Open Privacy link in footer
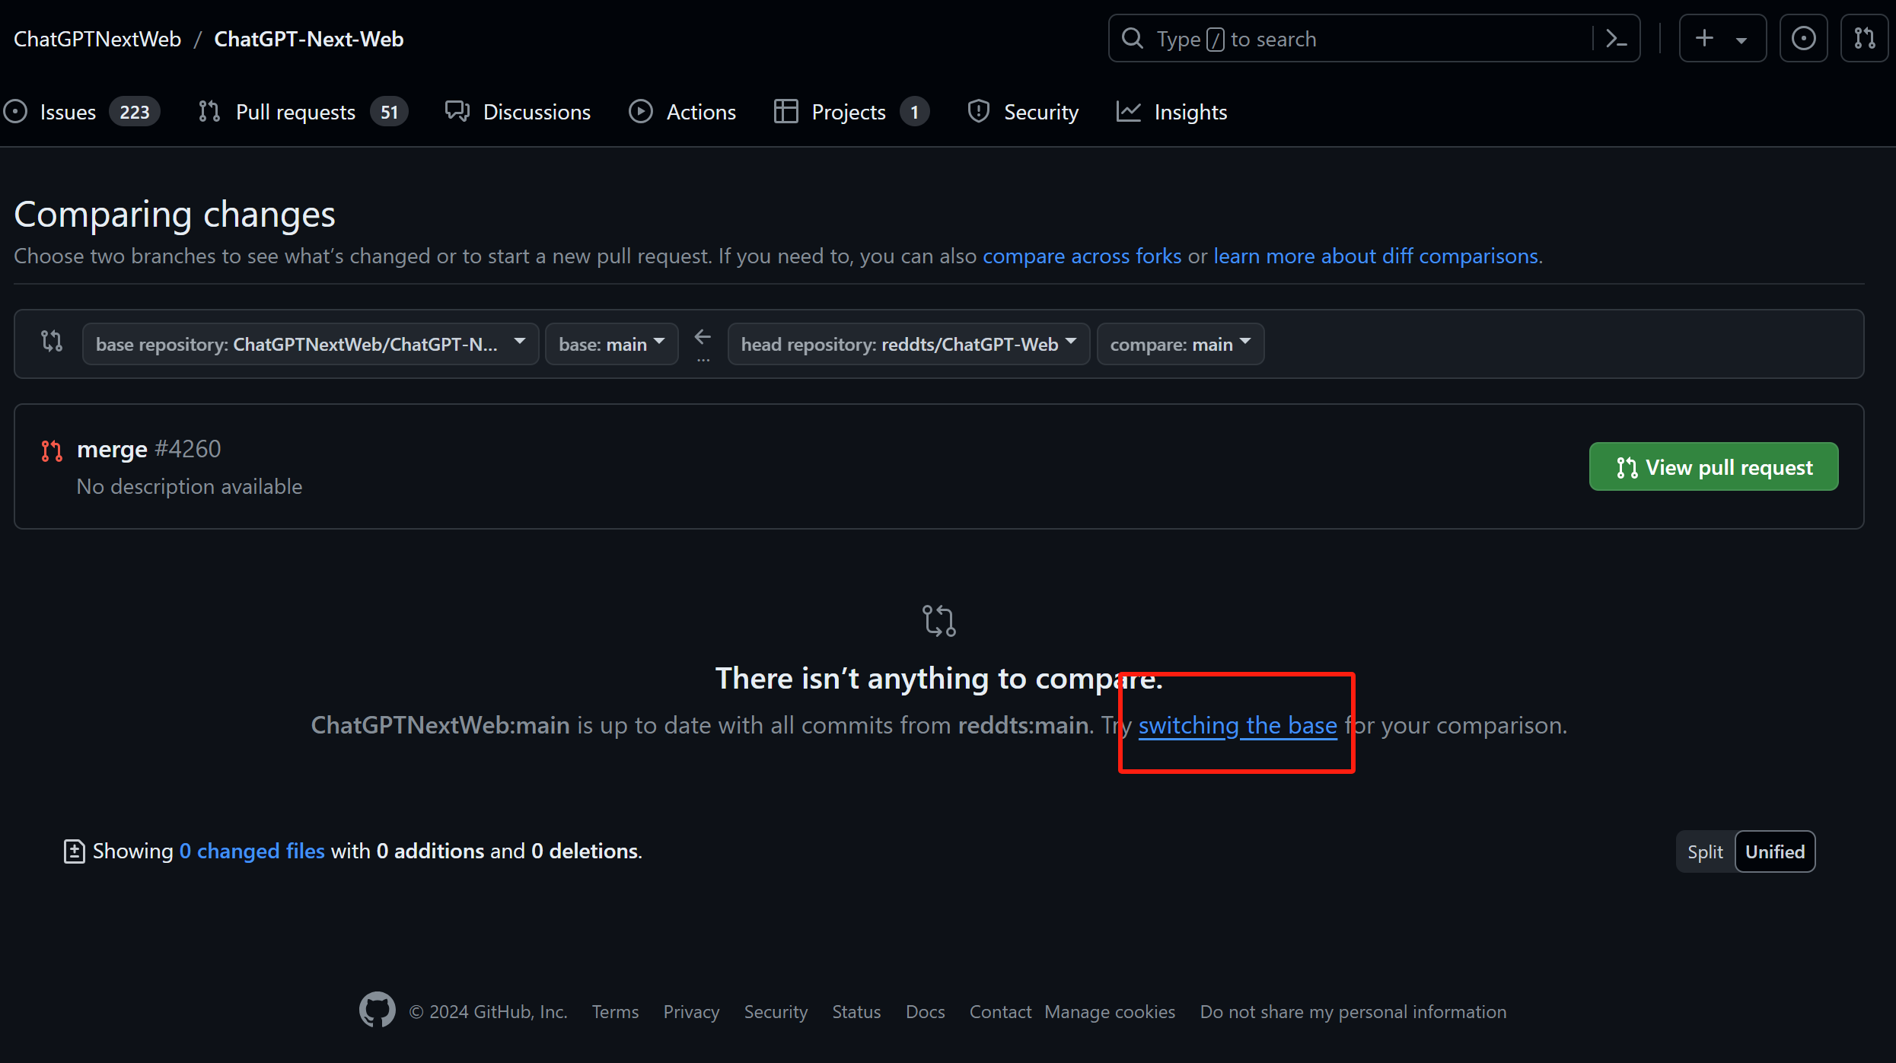 690,1011
